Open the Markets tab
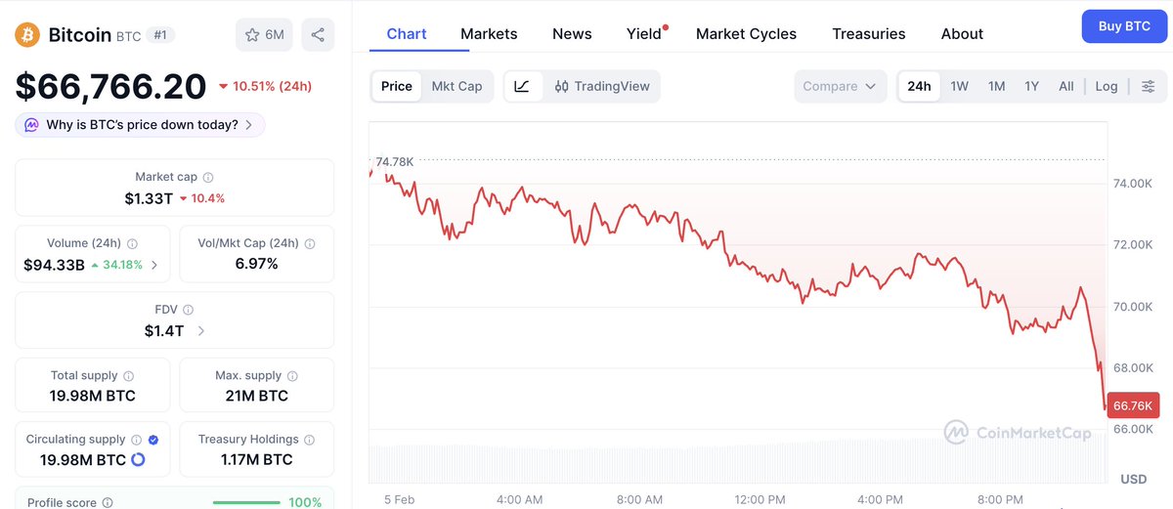 click(489, 33)
